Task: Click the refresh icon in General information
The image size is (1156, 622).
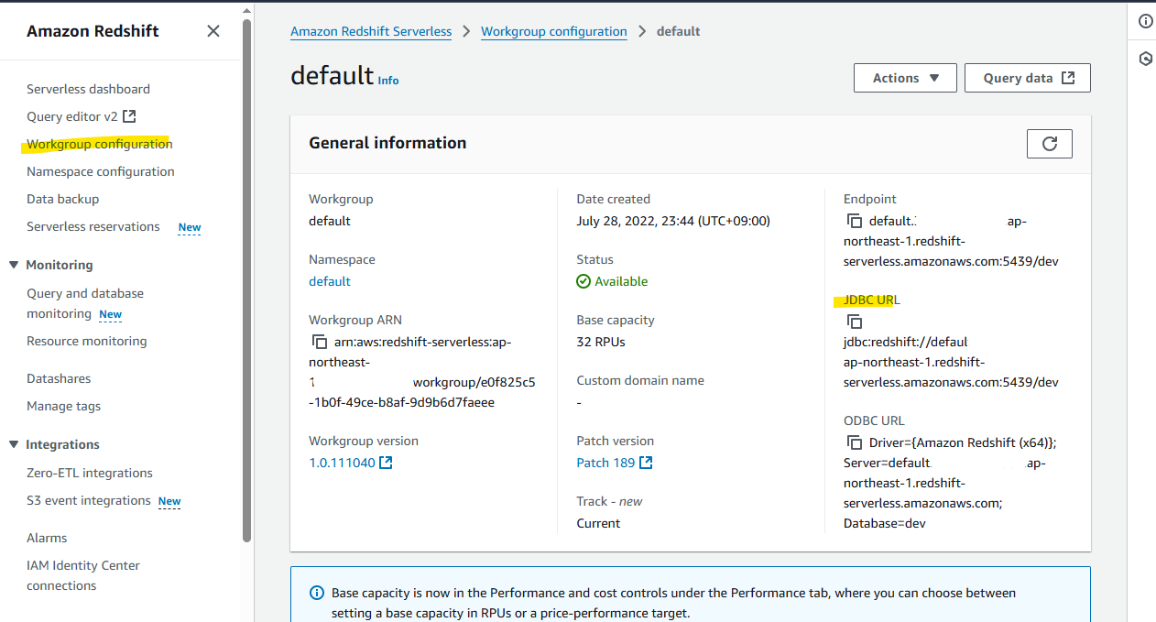Action: (x=1050, y=144)
